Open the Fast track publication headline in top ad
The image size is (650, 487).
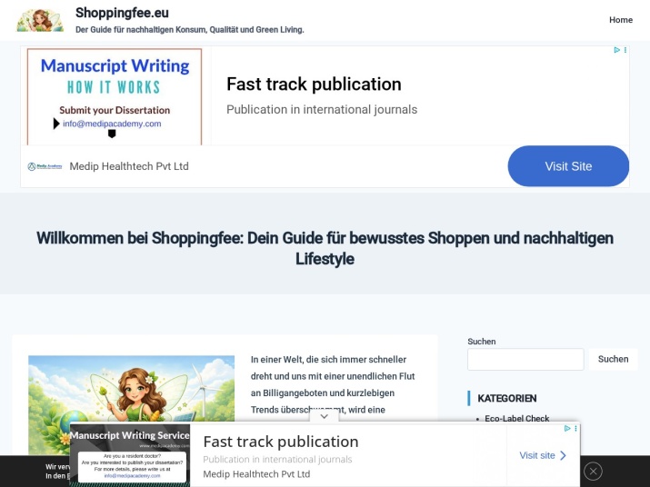(314, 84)
